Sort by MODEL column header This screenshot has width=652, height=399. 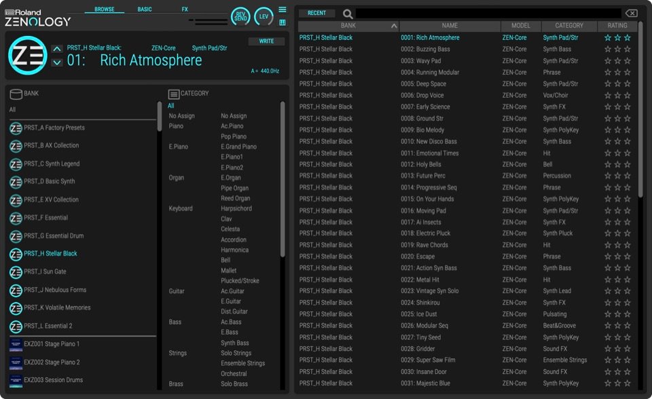(x=521, y=26)
